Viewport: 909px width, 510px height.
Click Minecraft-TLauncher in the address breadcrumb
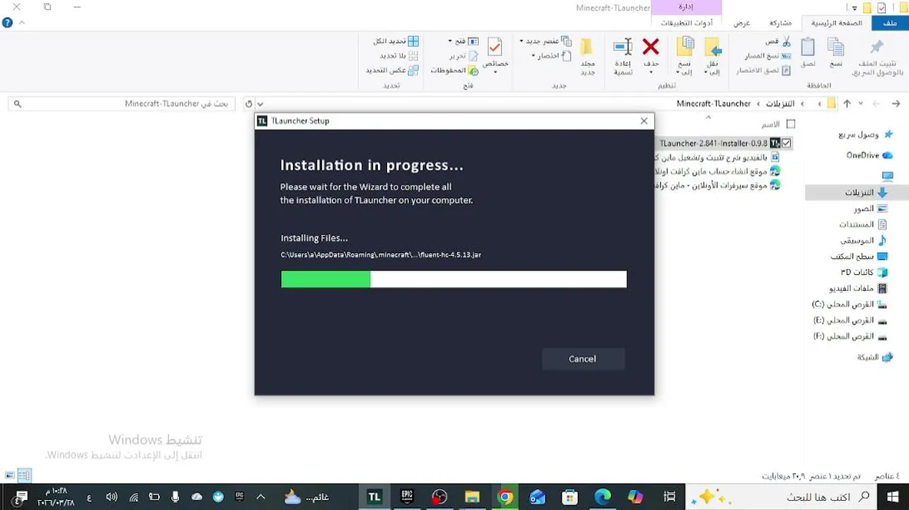714,103
